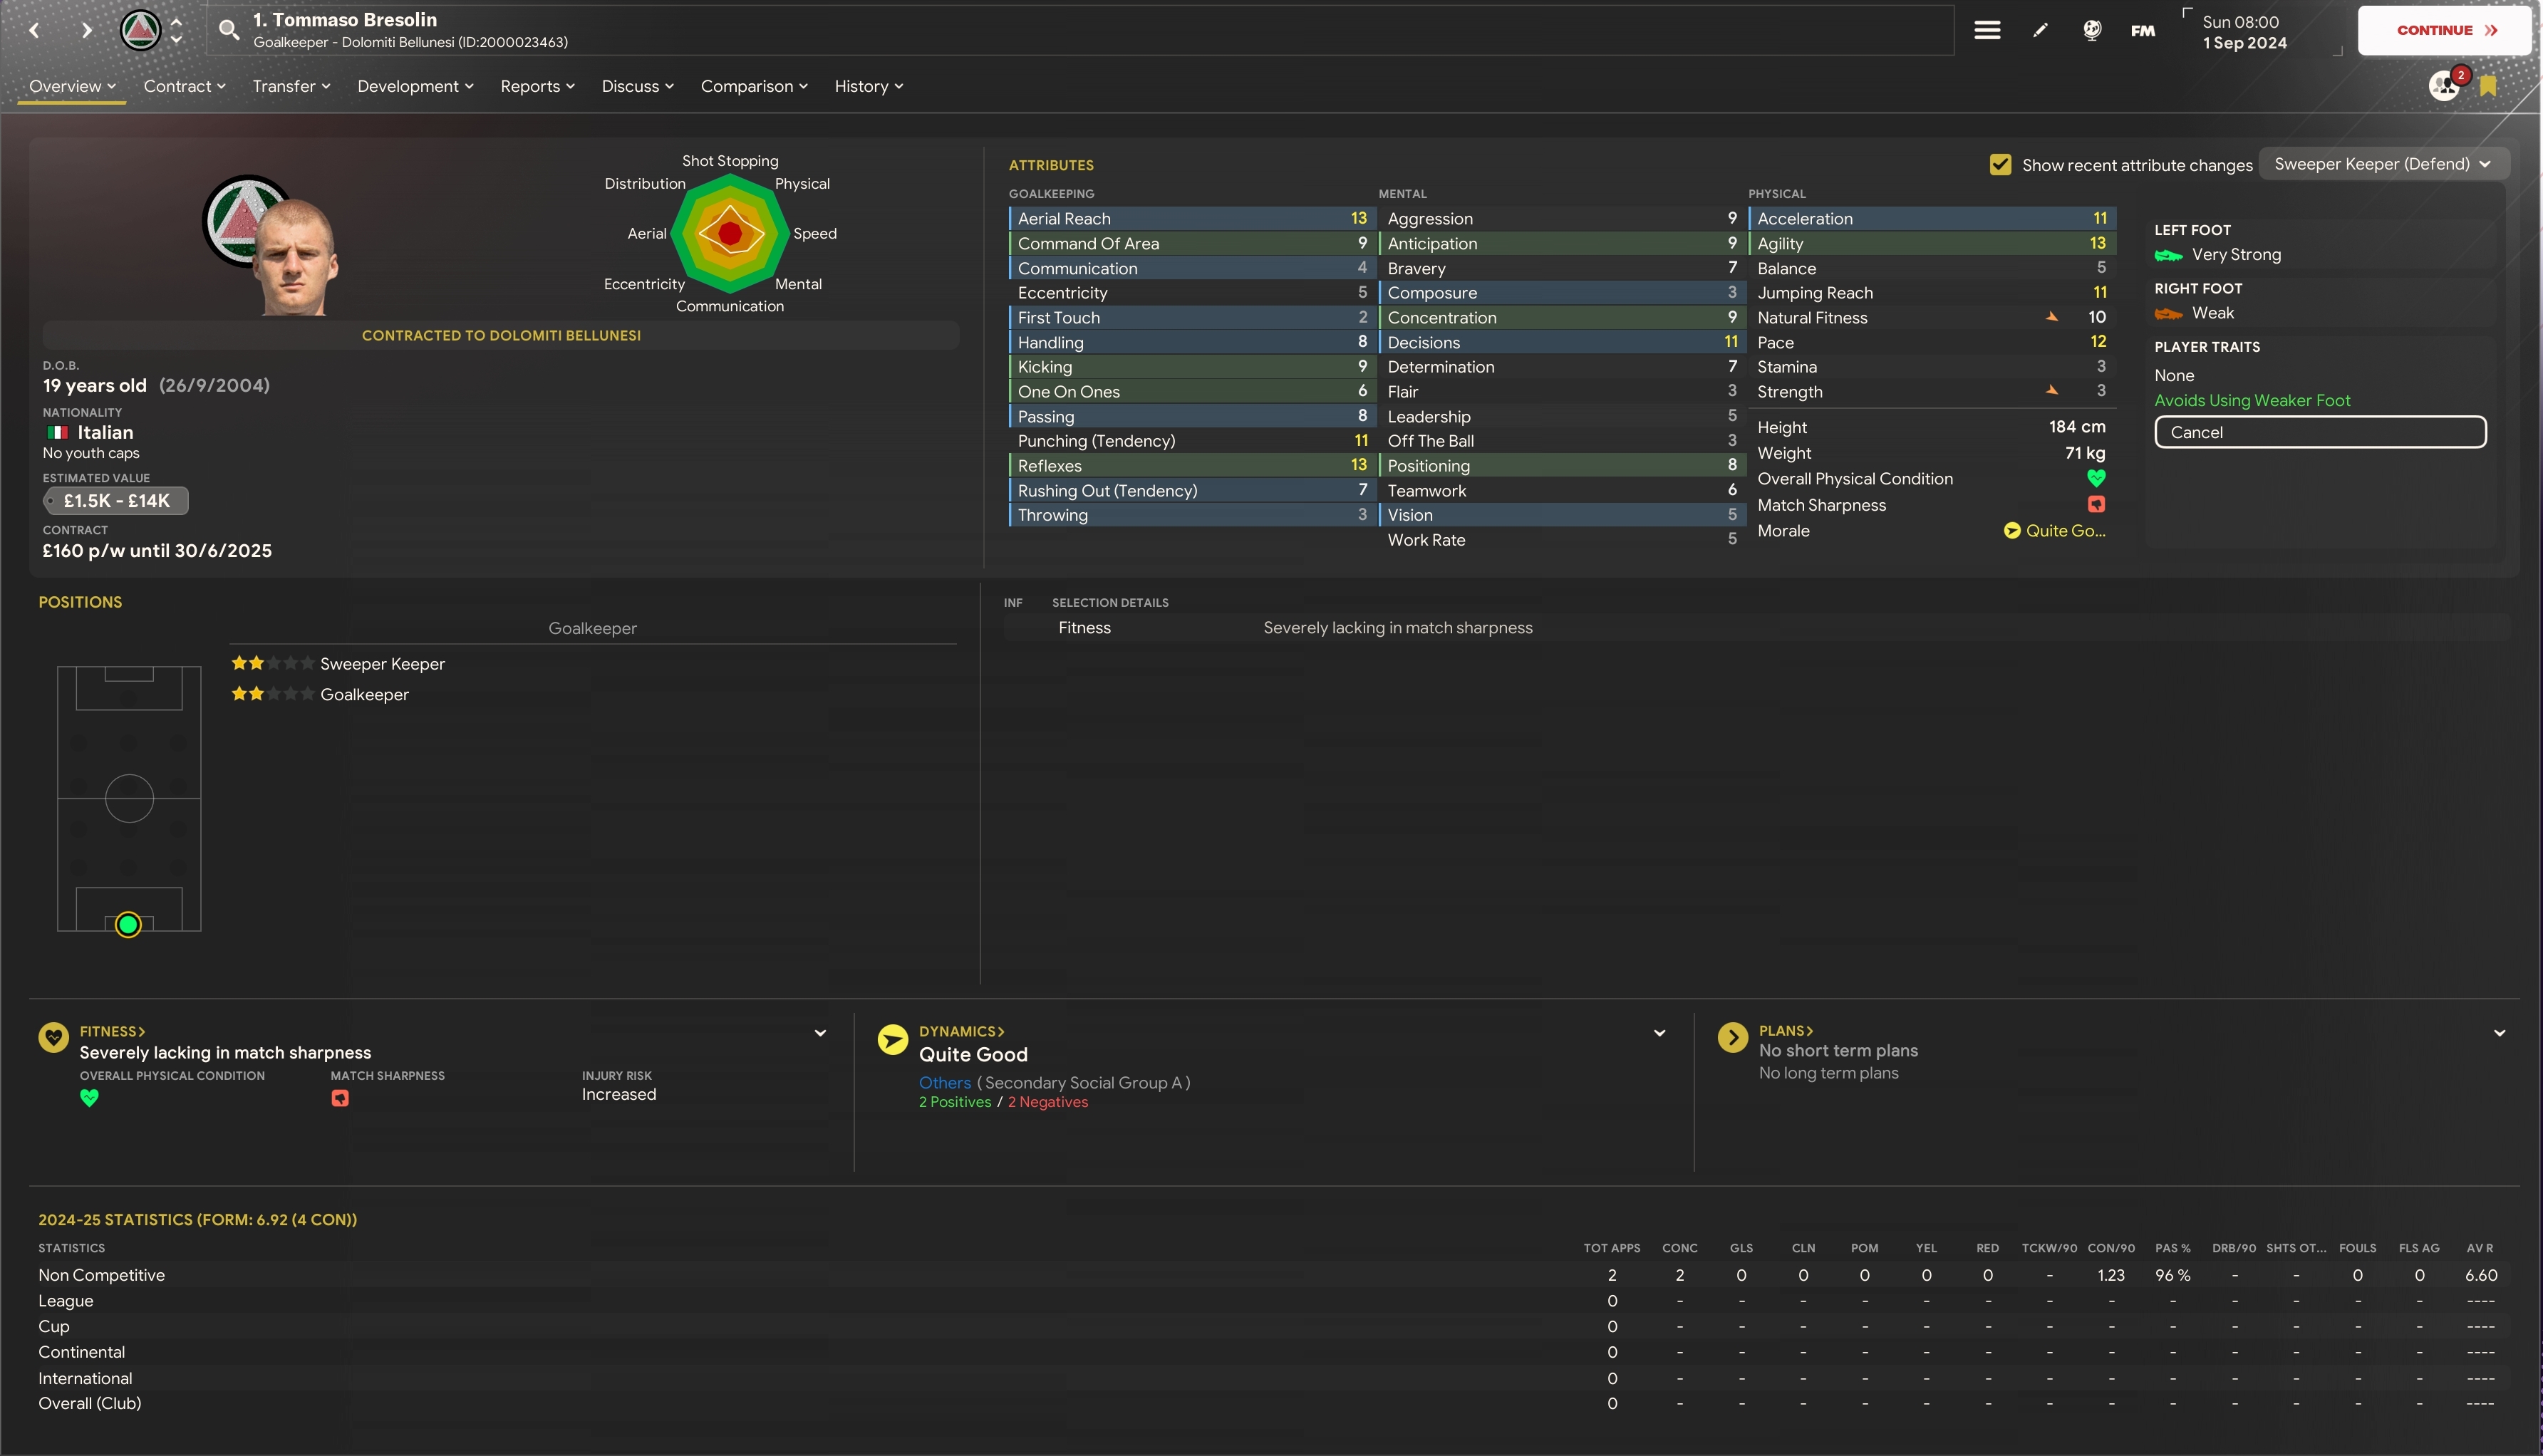2543x1456 pixels.
Task: Click the Cancel button under player traits
Action: [x=2319, y=432]
